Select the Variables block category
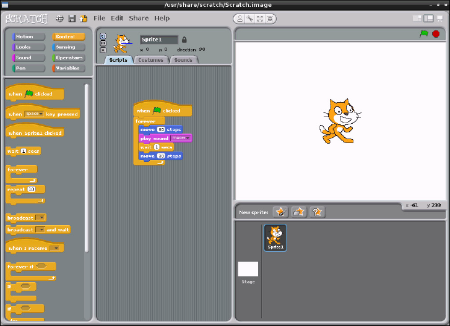The image size is (450, 326). (x=69, y=68)
